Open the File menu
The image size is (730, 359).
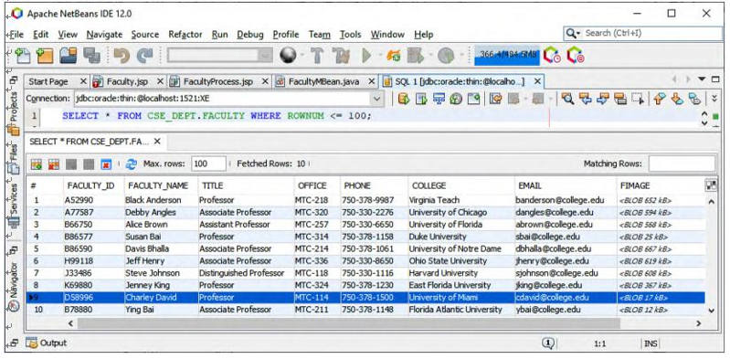16,35
